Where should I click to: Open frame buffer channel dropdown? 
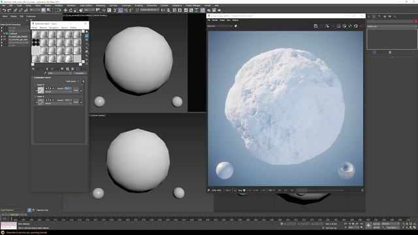pos(219,26)
